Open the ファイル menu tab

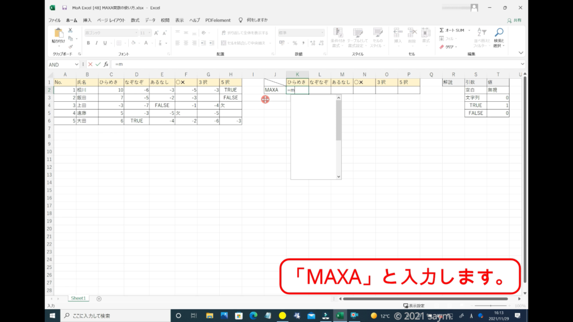(54, 20)
